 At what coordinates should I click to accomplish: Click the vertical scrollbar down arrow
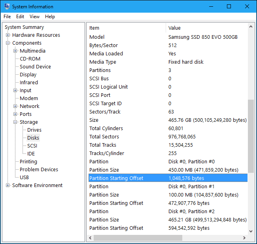coord(251,231)
